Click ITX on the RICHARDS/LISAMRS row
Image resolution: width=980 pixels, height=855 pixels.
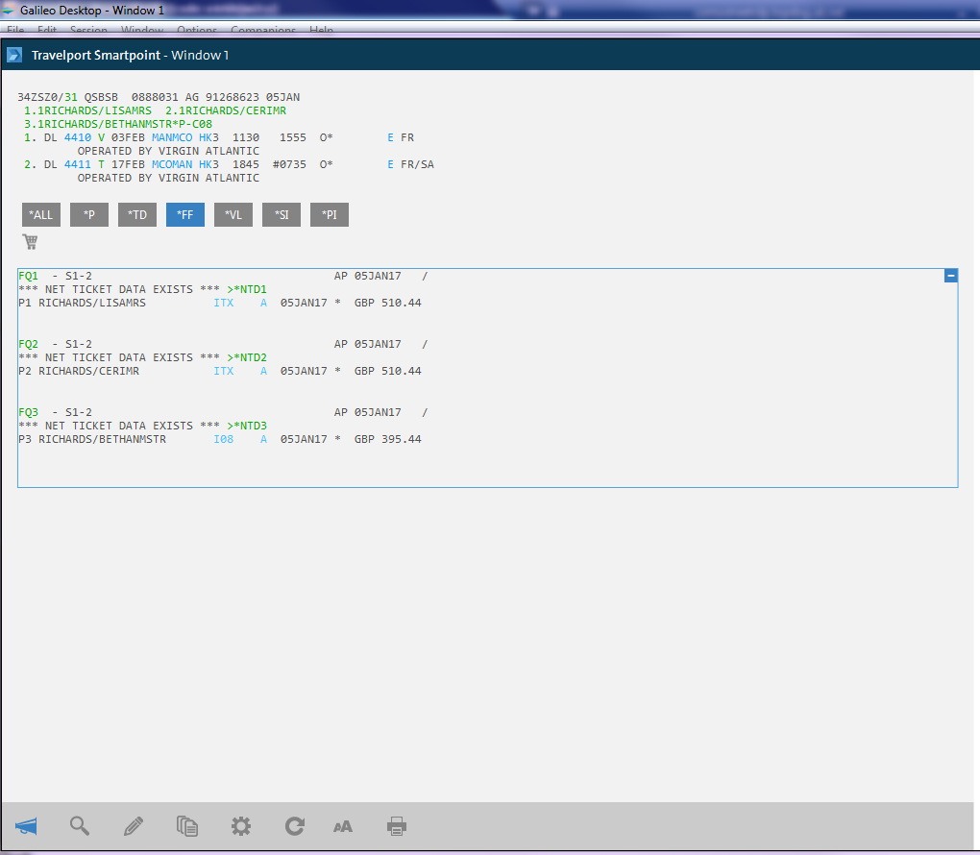224,303
